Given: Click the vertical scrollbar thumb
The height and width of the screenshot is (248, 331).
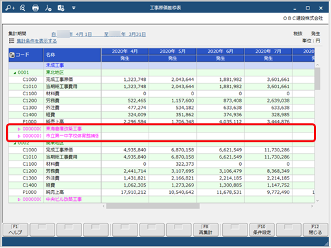Looking at the screenshot, I should (x=317, y=79).
